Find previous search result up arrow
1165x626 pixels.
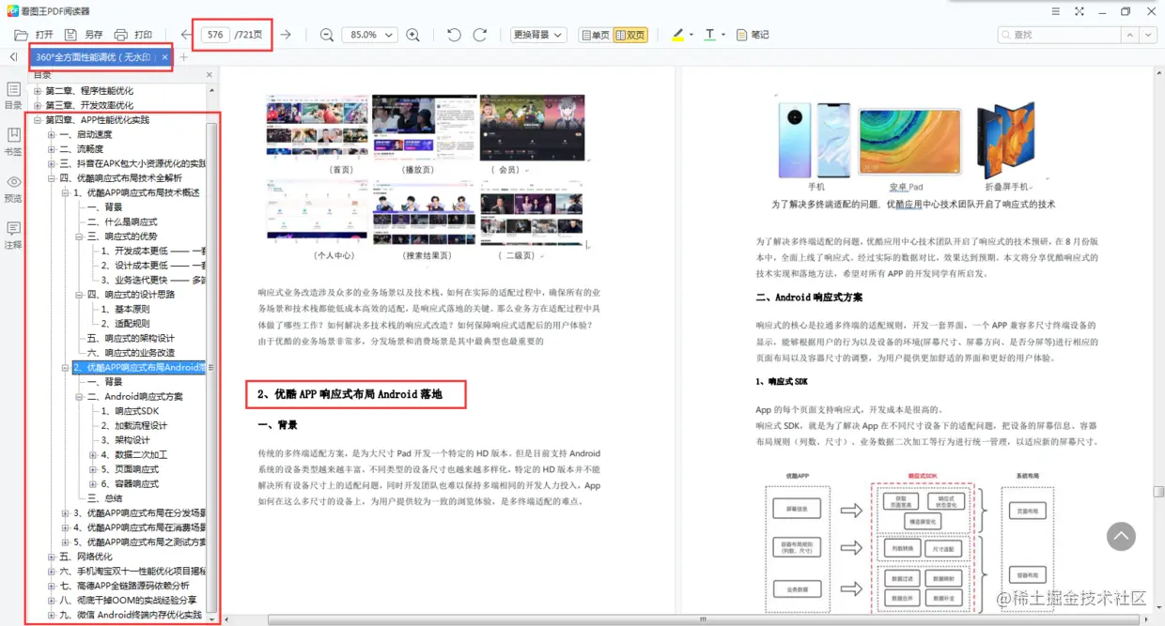click(x=1129, y=35)
